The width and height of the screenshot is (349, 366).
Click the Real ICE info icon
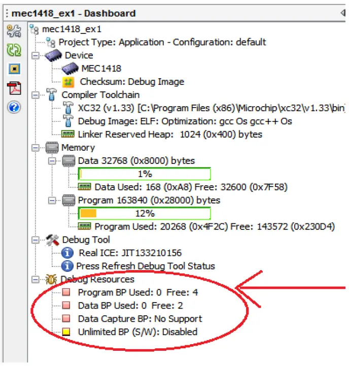(x=67, y=253)
